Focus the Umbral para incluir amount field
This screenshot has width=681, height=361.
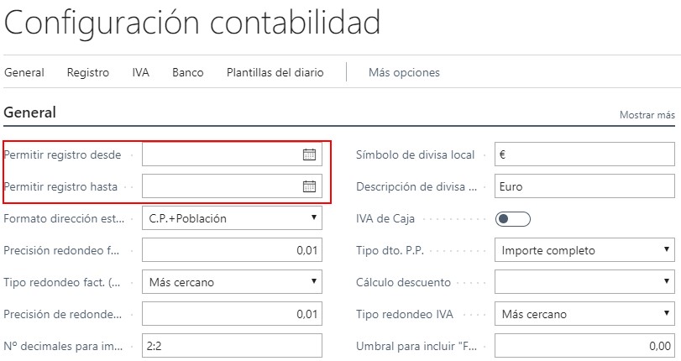[x=584, y=346]
